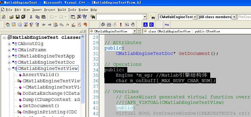Viewport: 251px width, 117px height.
Task: Click the Redo arrow icon
Action: click(61, 17)
